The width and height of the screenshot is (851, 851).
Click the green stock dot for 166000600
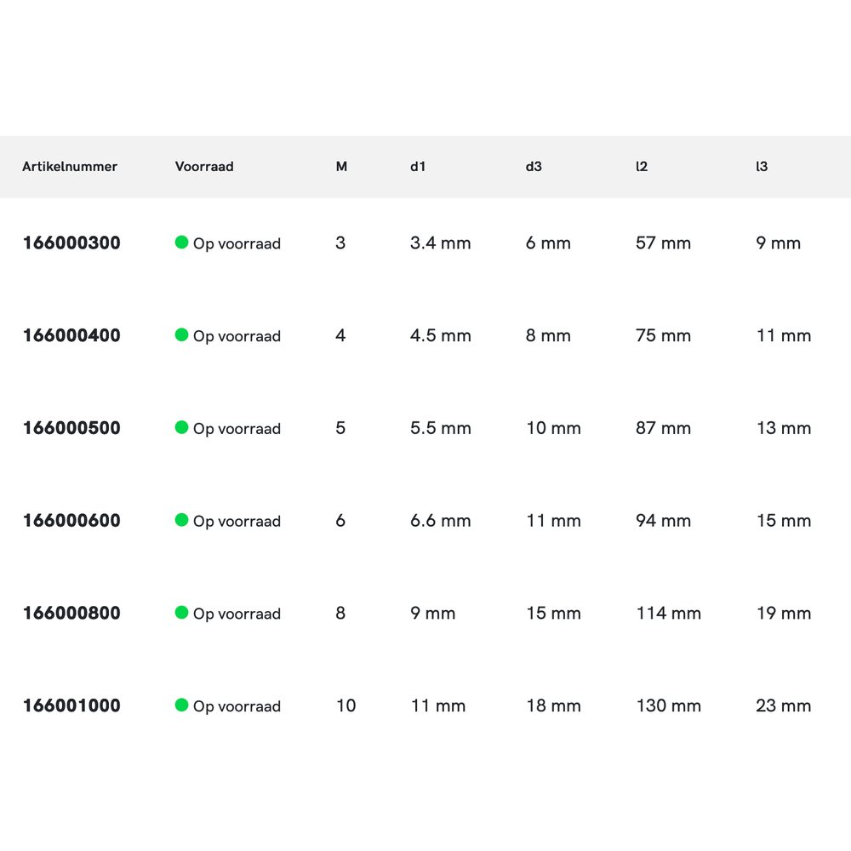tap(181, 520)
